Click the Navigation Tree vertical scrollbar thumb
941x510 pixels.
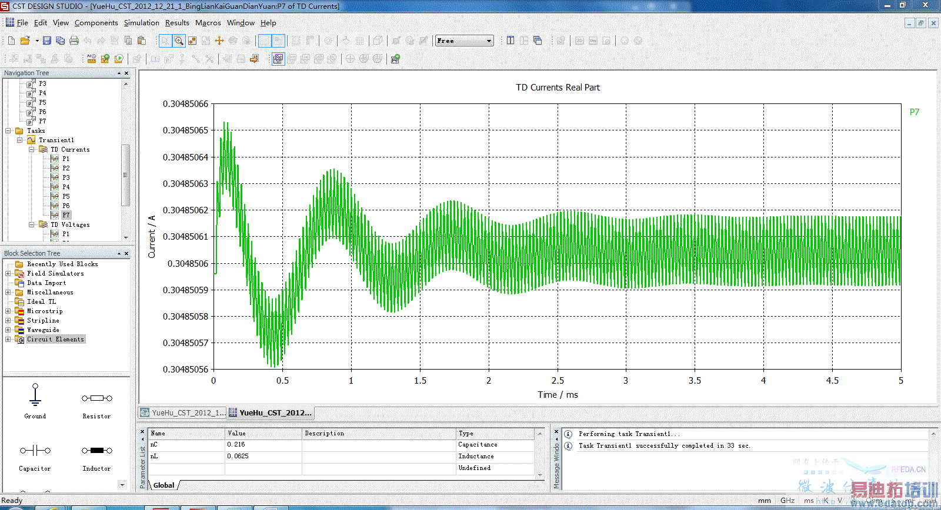125,175
